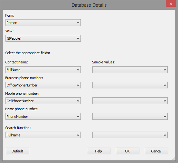
Task: Click the Cancel button
Action: [156, 151]
